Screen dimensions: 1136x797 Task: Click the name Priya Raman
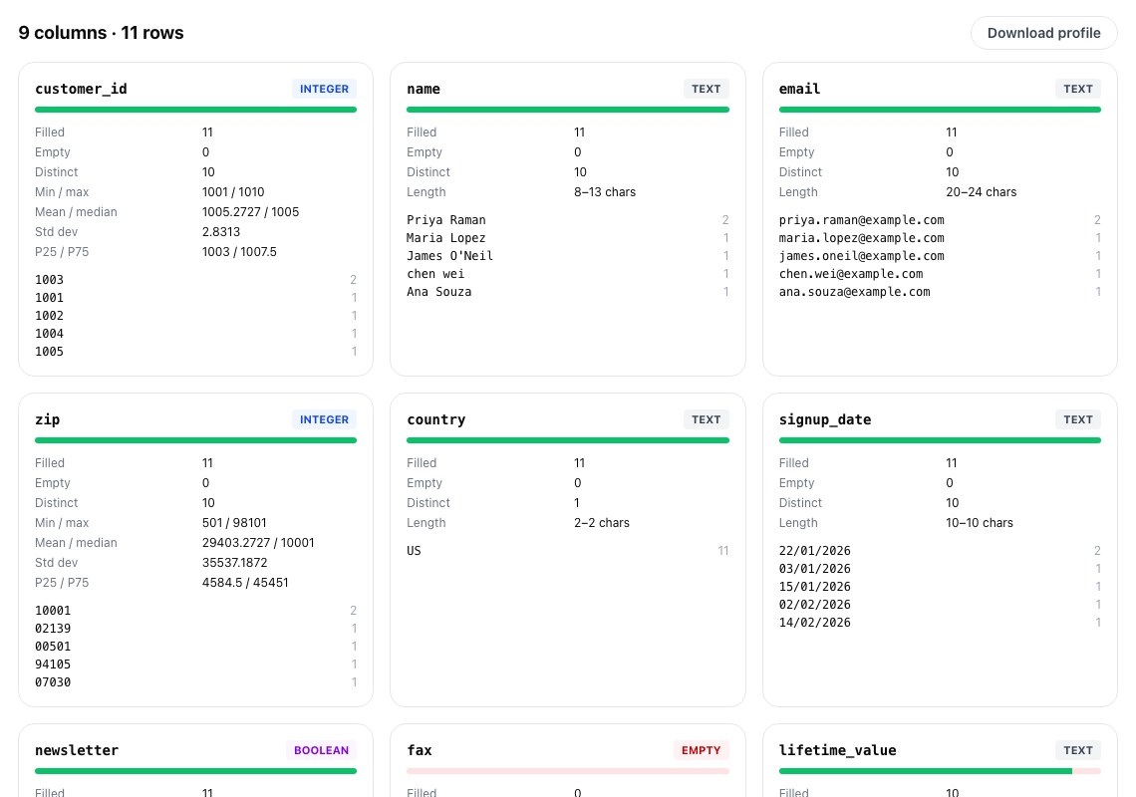click(x=446, y=220)
